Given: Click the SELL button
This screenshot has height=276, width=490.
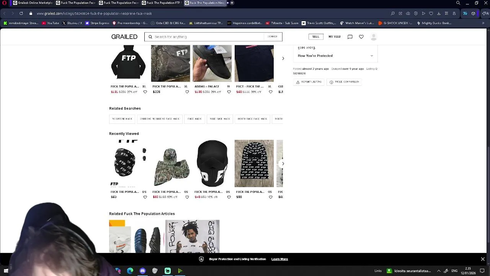Looking at the screenshot, I should 315,37.
